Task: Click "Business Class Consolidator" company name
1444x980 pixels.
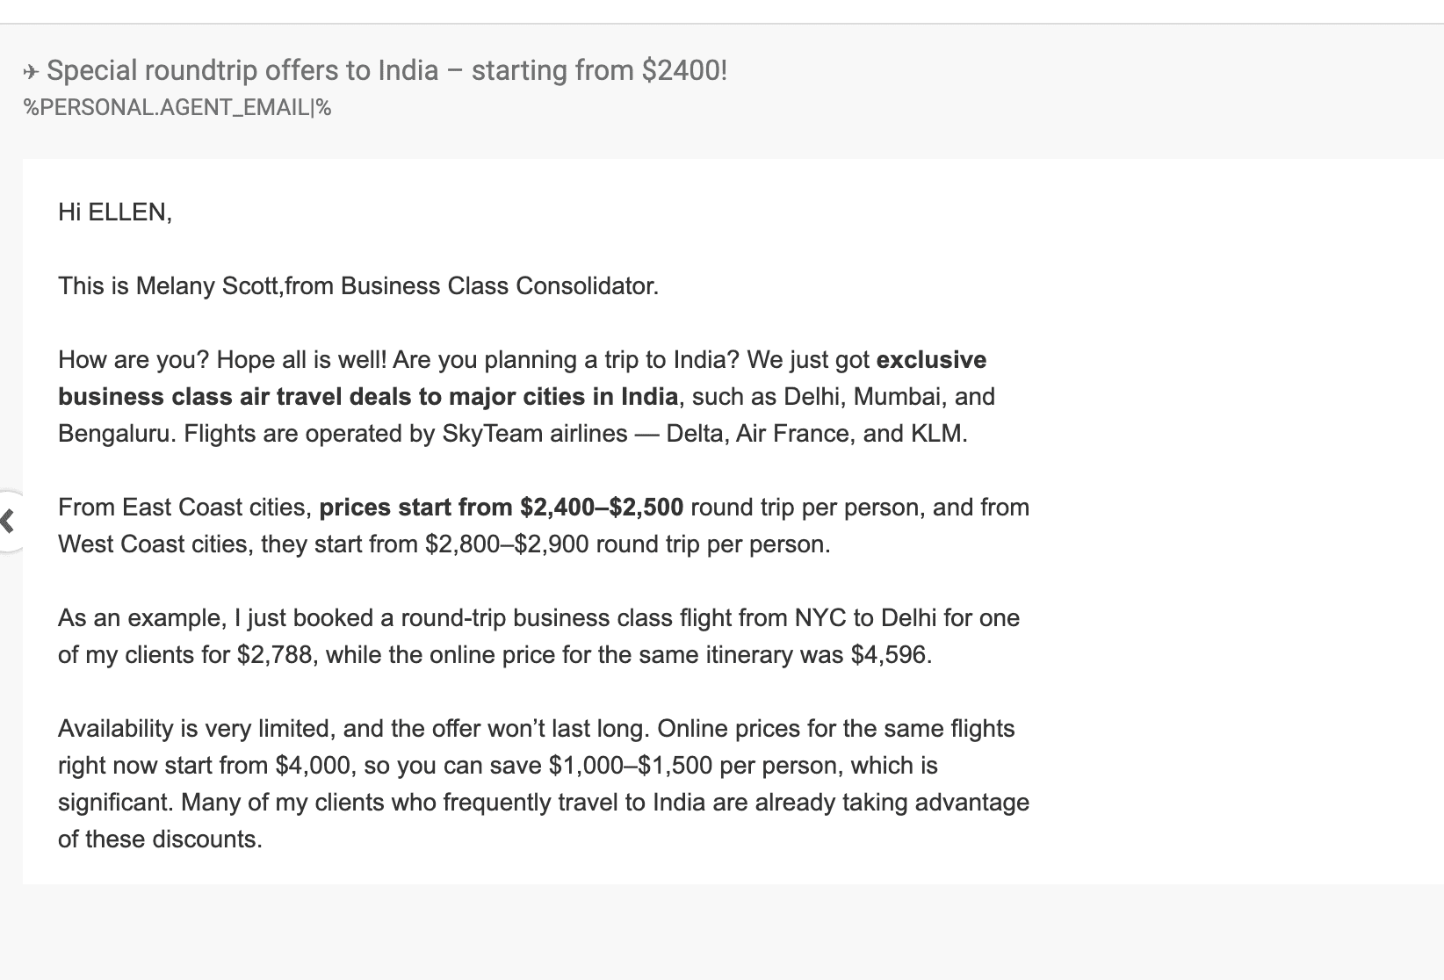Action: pyautogui.click(x=499, y=286)
